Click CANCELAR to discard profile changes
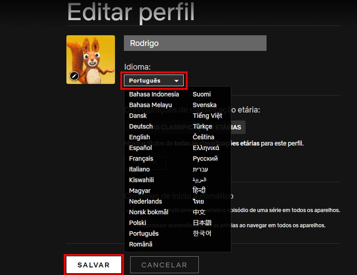This screenshot has height=275, width=357. (x=164, y=265)
